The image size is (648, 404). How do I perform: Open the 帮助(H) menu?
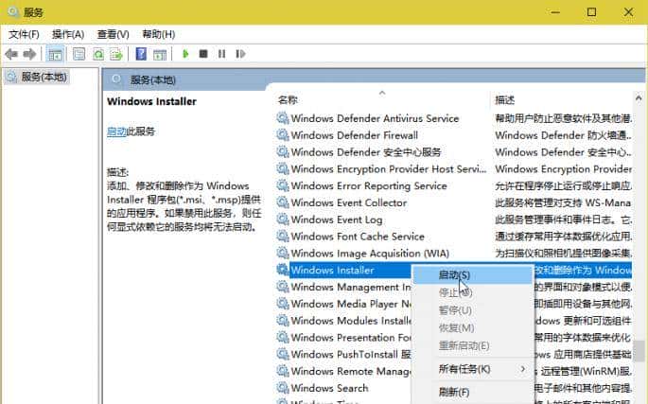point(159,34)
